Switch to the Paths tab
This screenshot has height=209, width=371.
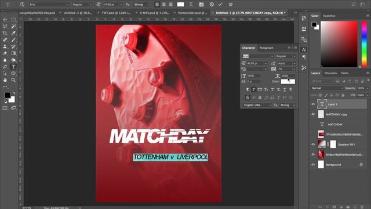coord(345,73)
